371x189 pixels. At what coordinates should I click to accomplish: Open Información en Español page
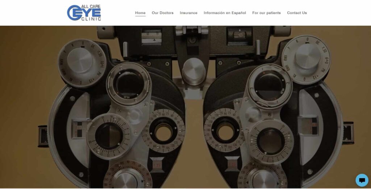(225, 13)
